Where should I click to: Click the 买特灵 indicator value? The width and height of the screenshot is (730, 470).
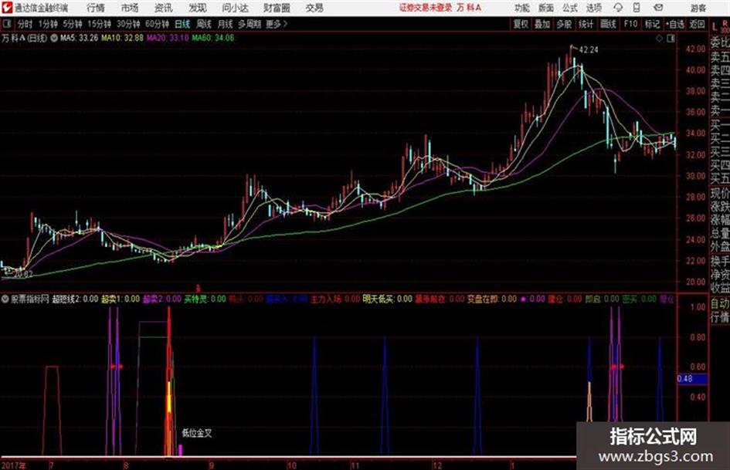coord(205,299)
